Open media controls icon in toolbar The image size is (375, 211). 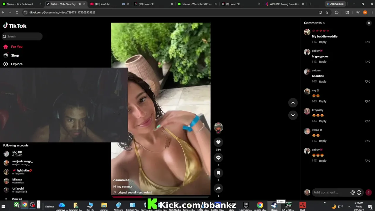pyautogui.click(x=358, y=12)
